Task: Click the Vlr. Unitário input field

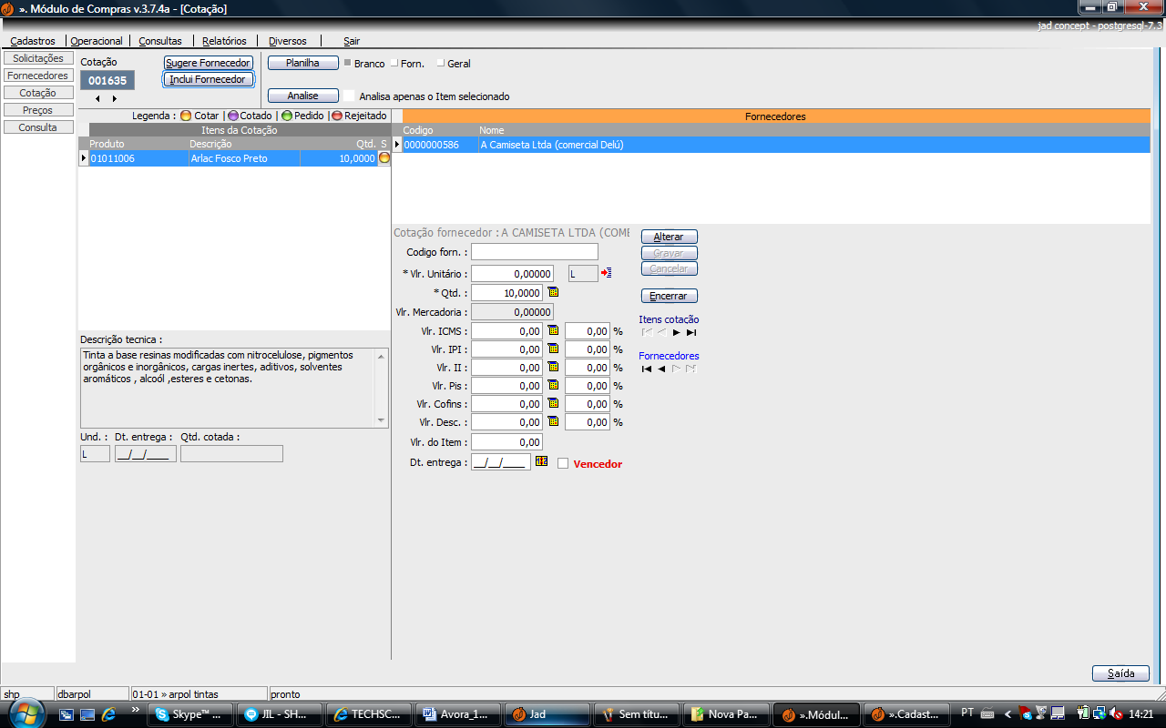Action: click(x=512, y=273)
